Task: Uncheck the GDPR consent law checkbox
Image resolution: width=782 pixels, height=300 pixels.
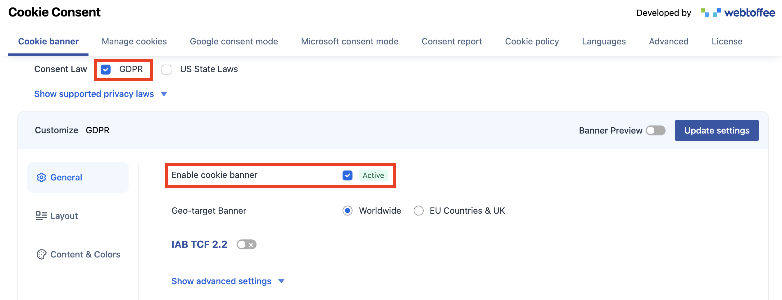Action: tap(106, 70)
